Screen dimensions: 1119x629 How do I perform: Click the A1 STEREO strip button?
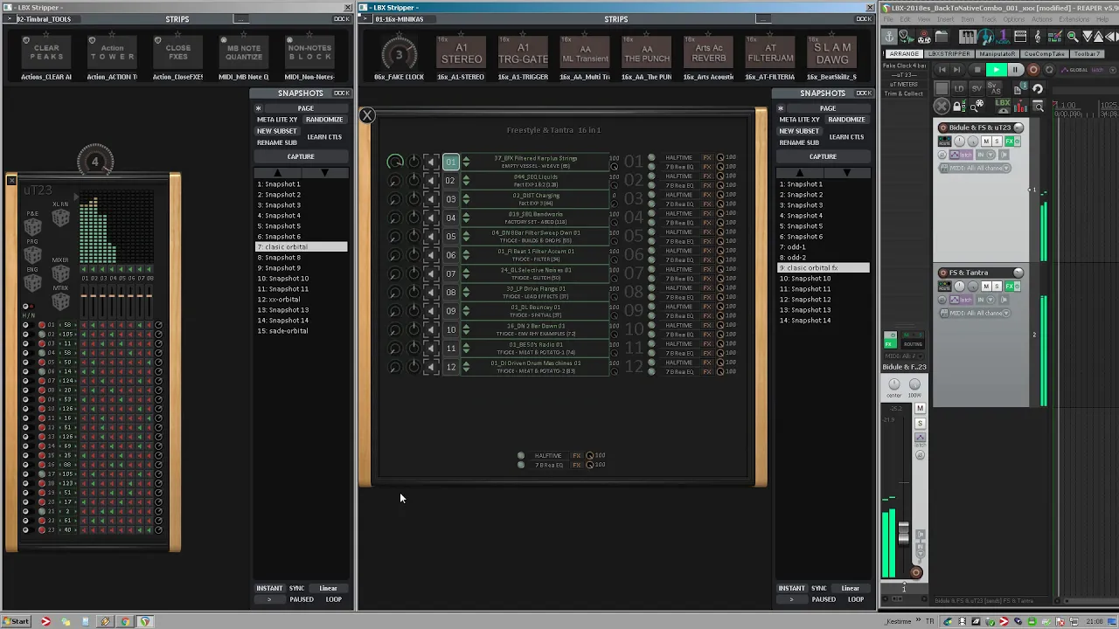tap(462, 53)
